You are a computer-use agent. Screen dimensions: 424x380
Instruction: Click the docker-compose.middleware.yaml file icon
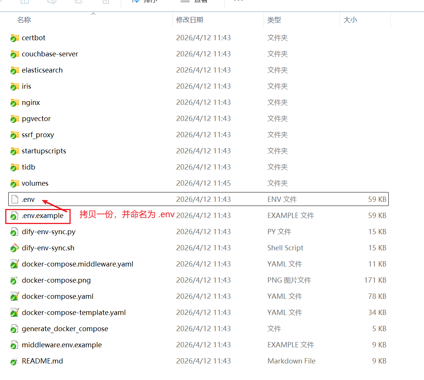pos(15,264)
